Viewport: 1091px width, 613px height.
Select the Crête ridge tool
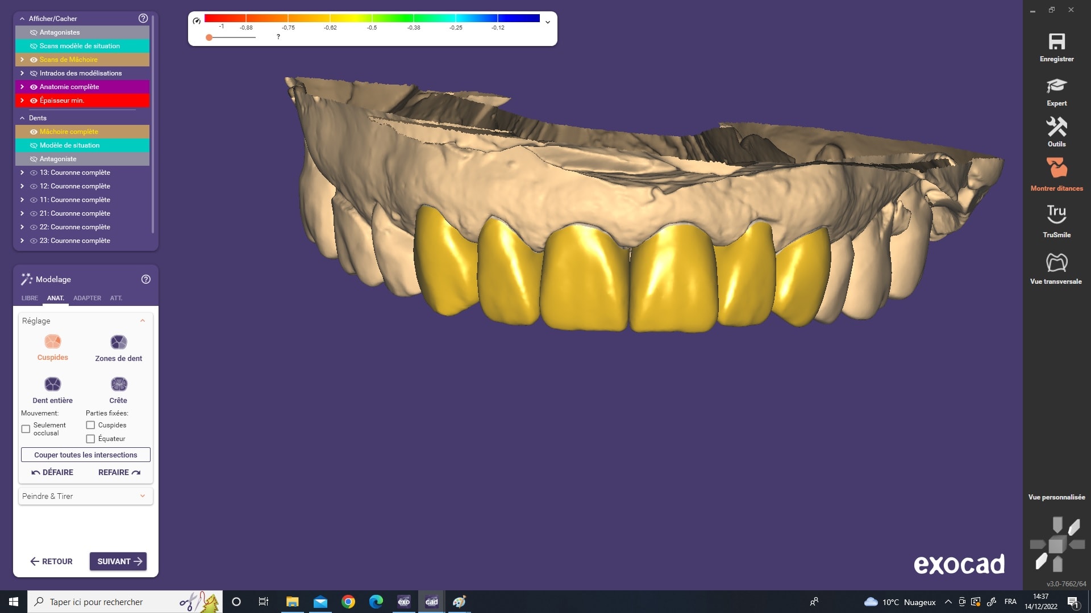pos(119,385)
